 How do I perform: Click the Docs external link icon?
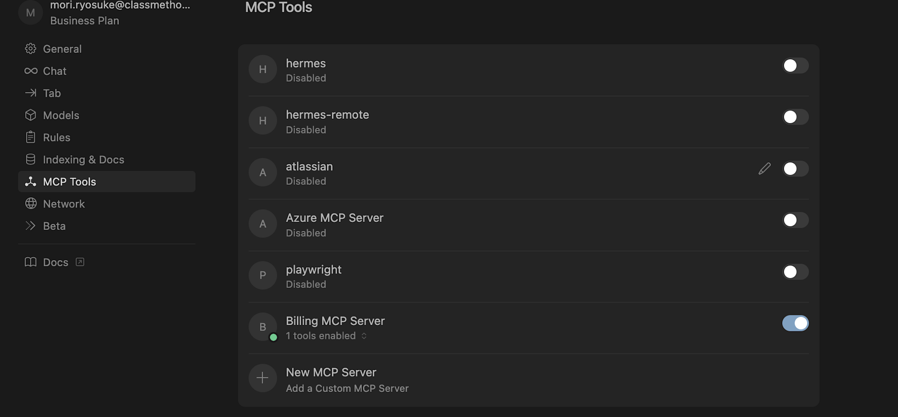pos(80,262)
